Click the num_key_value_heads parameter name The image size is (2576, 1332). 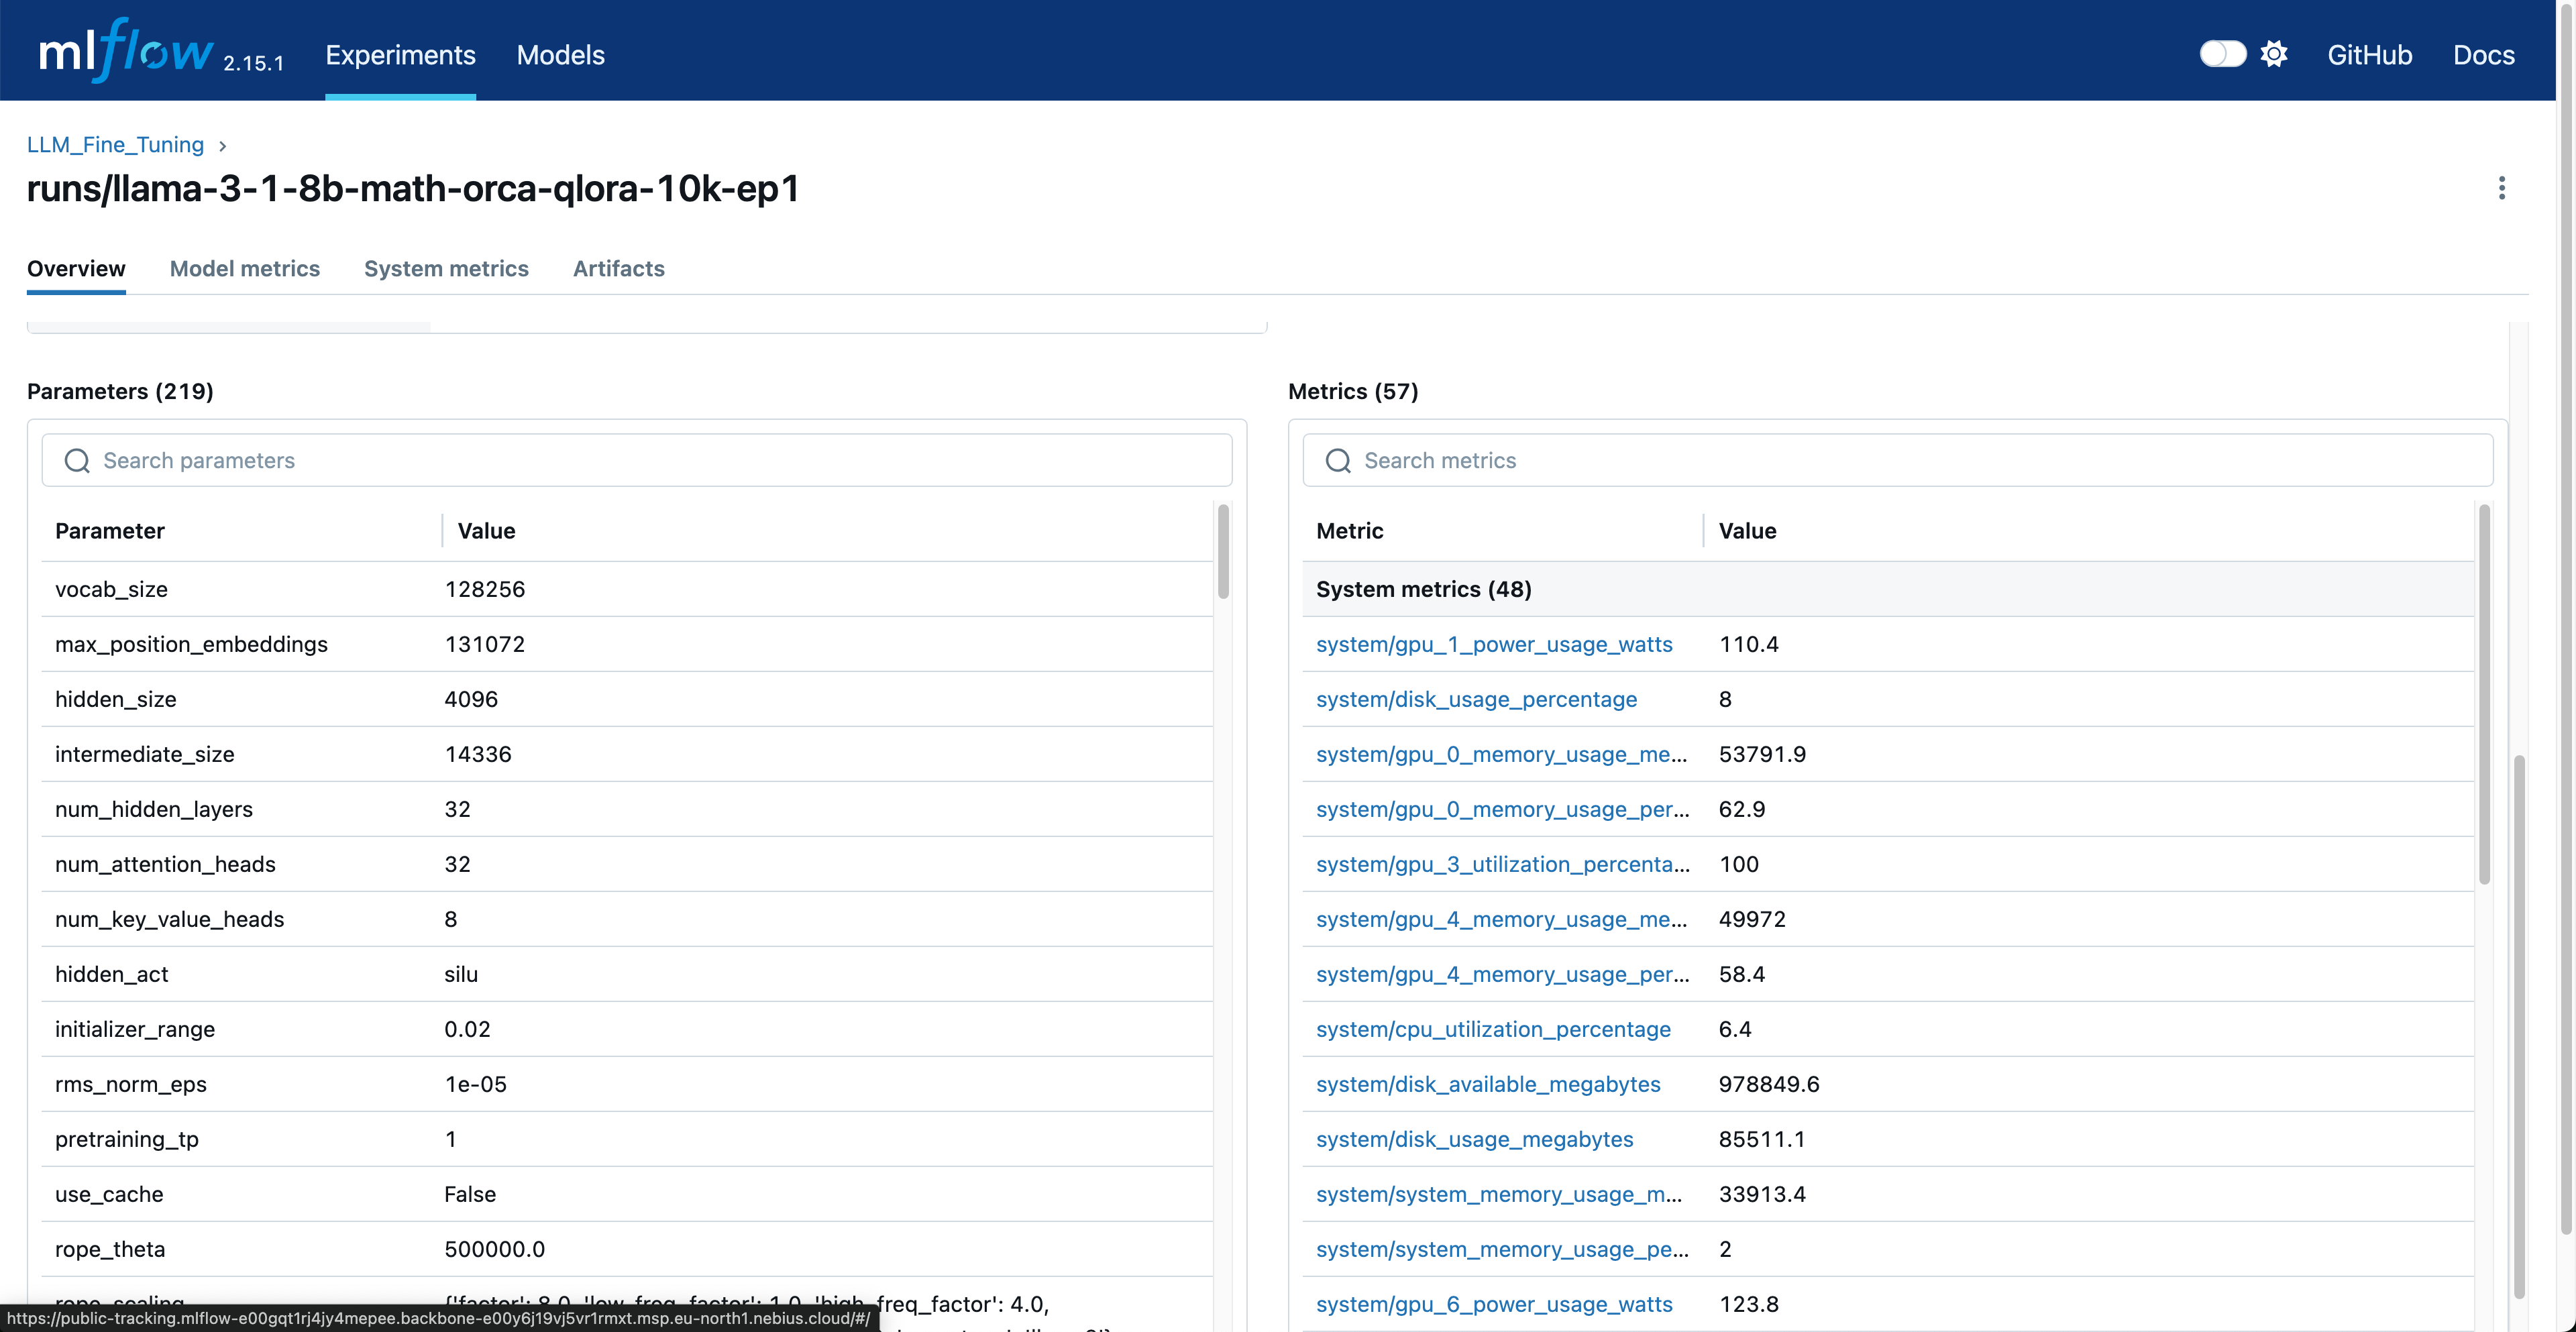(169, 919)
